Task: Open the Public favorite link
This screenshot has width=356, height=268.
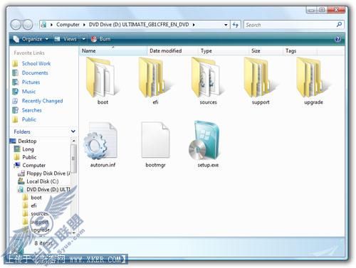Action: click(29, 119)
